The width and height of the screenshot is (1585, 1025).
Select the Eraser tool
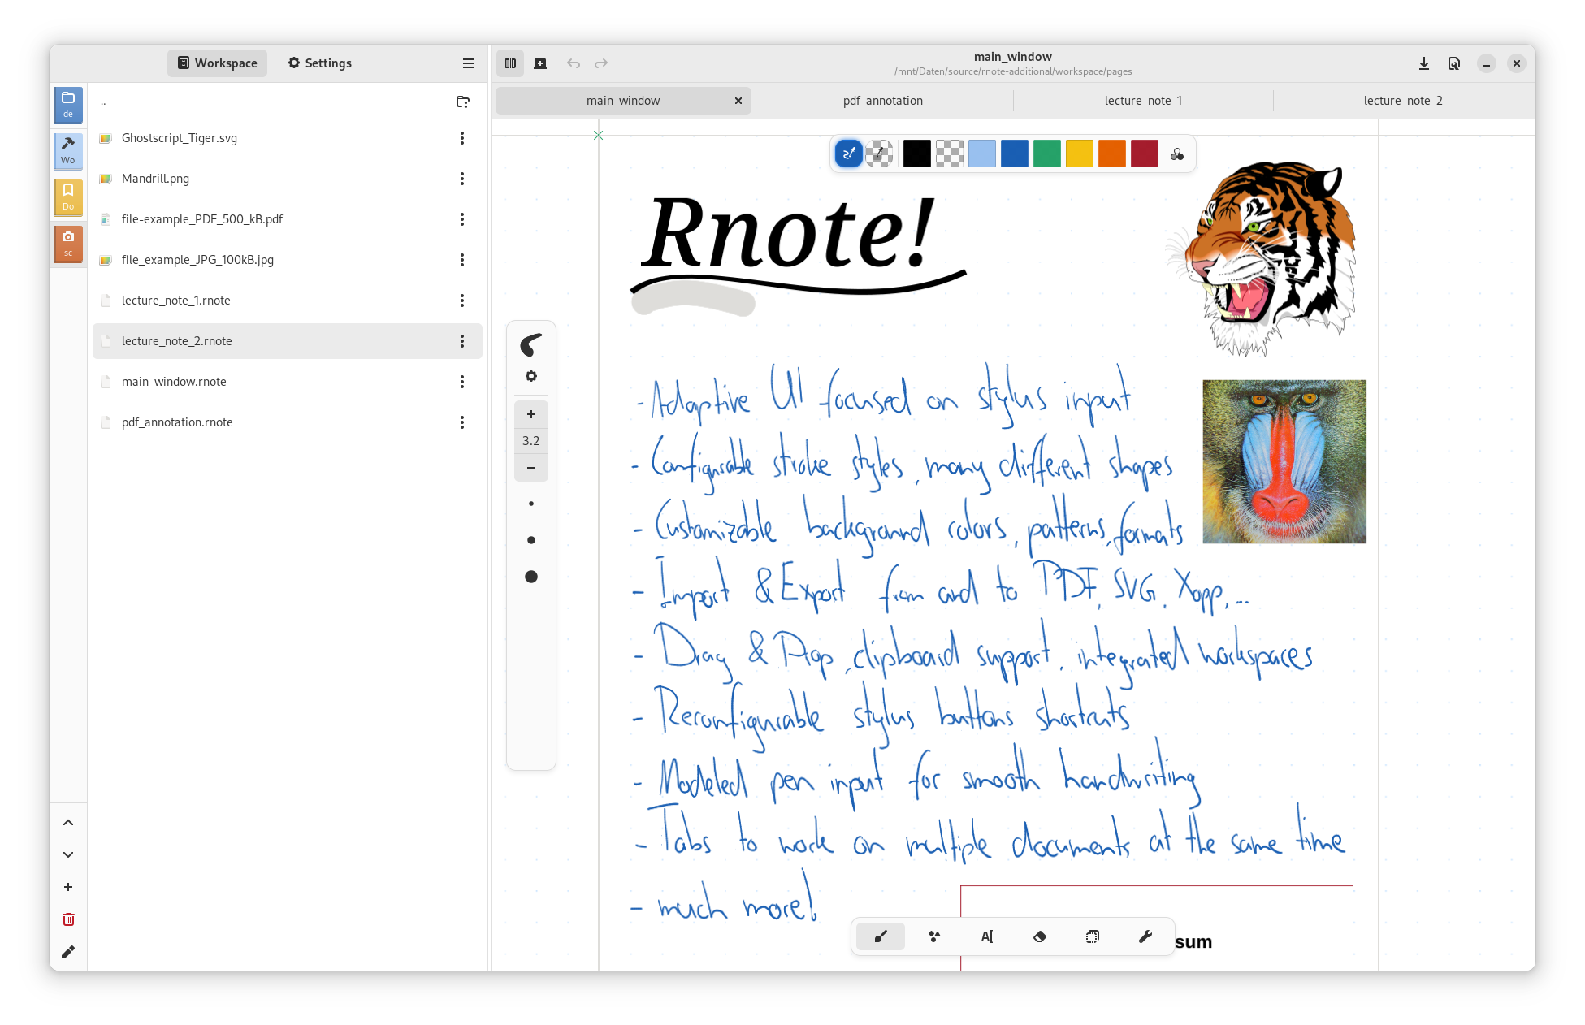[x=1039, y=936]
